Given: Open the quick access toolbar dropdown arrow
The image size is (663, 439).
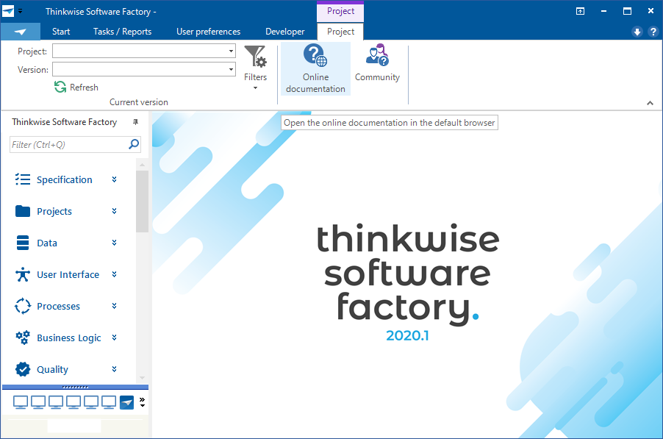Looking at the screenshot, I should click(20, 12).
